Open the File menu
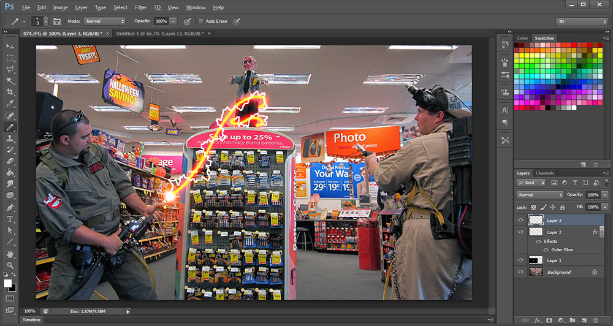Image resolution: width=613 pixels, height=326 pixels. click(x=26, y=7)
